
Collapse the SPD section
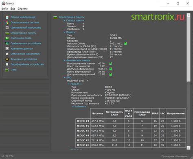65,78
